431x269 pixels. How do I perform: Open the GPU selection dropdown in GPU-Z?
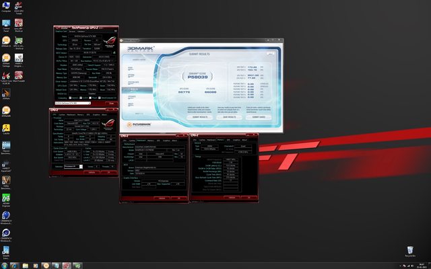pyautogui.click(x=73, y=103)
